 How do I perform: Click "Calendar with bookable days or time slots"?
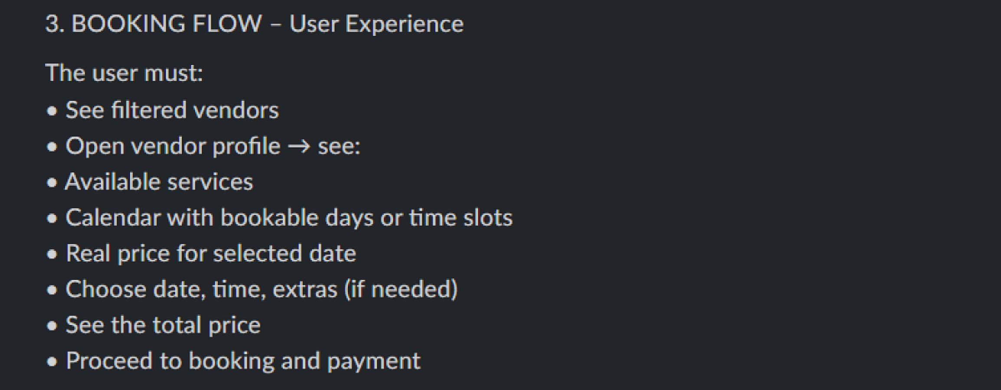289,218
